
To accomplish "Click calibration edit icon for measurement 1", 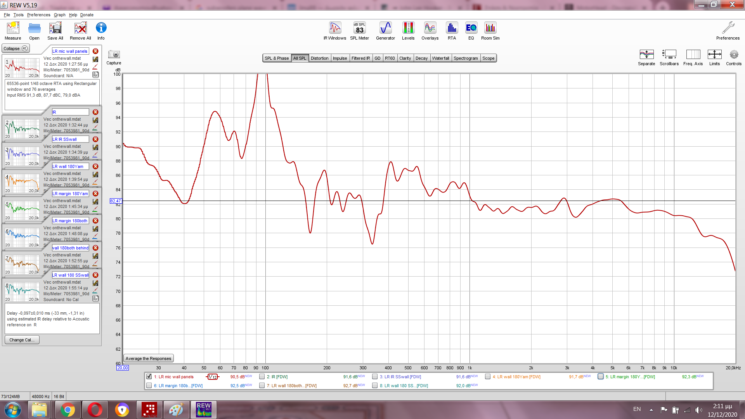I will [x=95, y=59].
